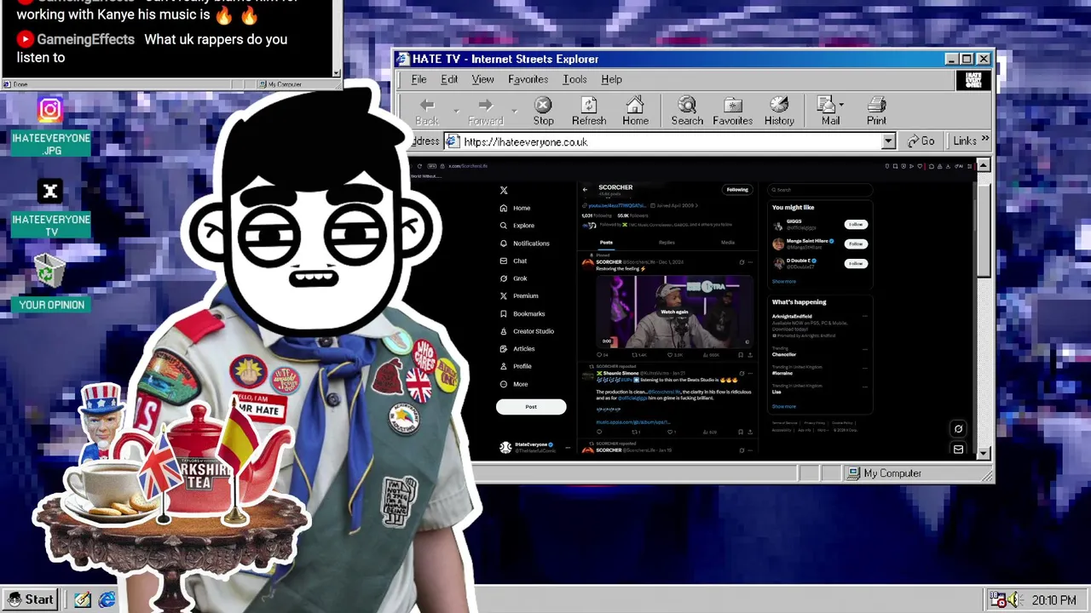This screenshot has height=613, width=1091.
Task: Click the back arrow beside SCORCHER
Action: 585,189
